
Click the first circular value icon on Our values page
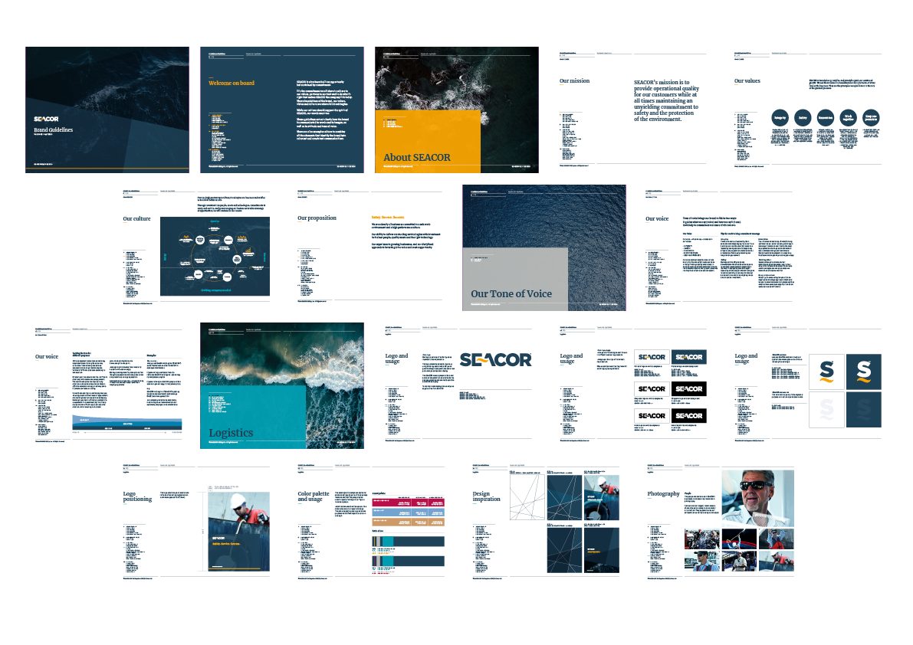[x=780, y=117]
